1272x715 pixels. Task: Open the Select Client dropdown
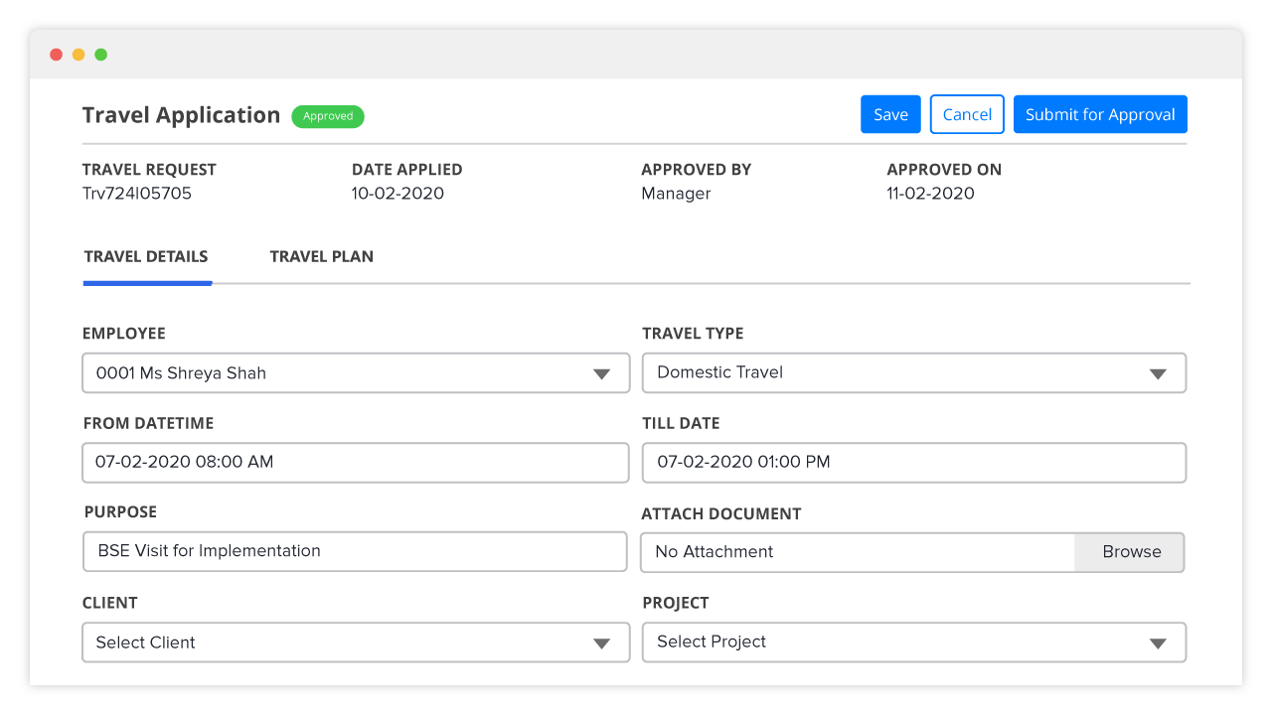click(x=356, y=643)
